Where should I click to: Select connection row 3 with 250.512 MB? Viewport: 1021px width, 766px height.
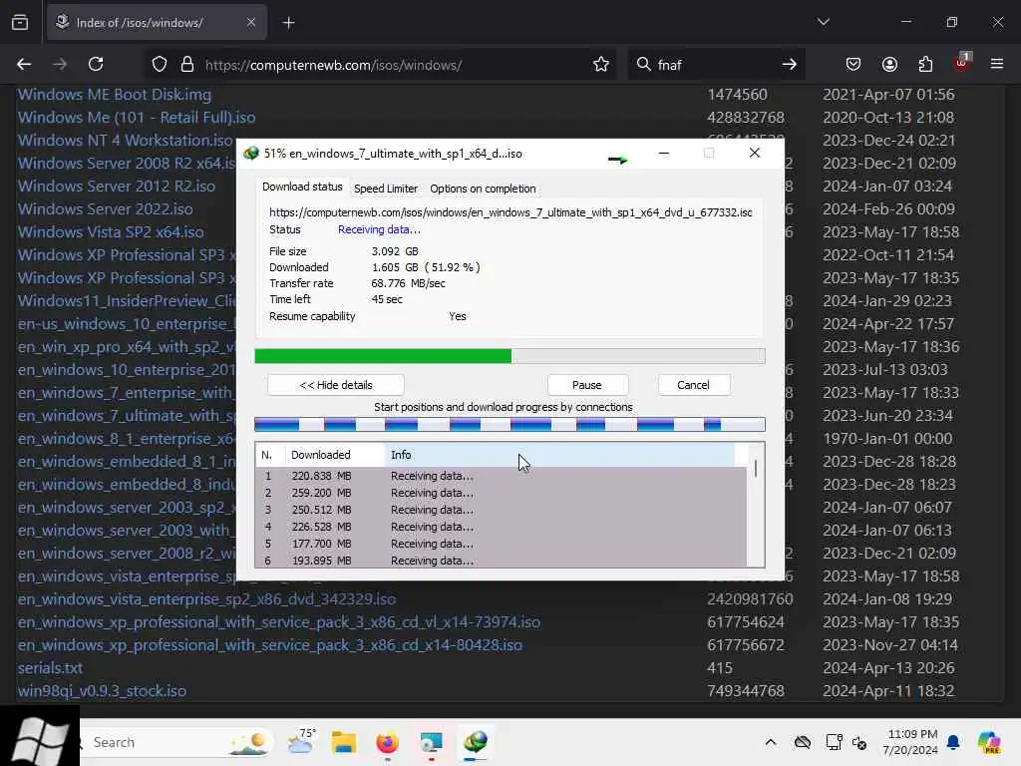click(501, 510)
